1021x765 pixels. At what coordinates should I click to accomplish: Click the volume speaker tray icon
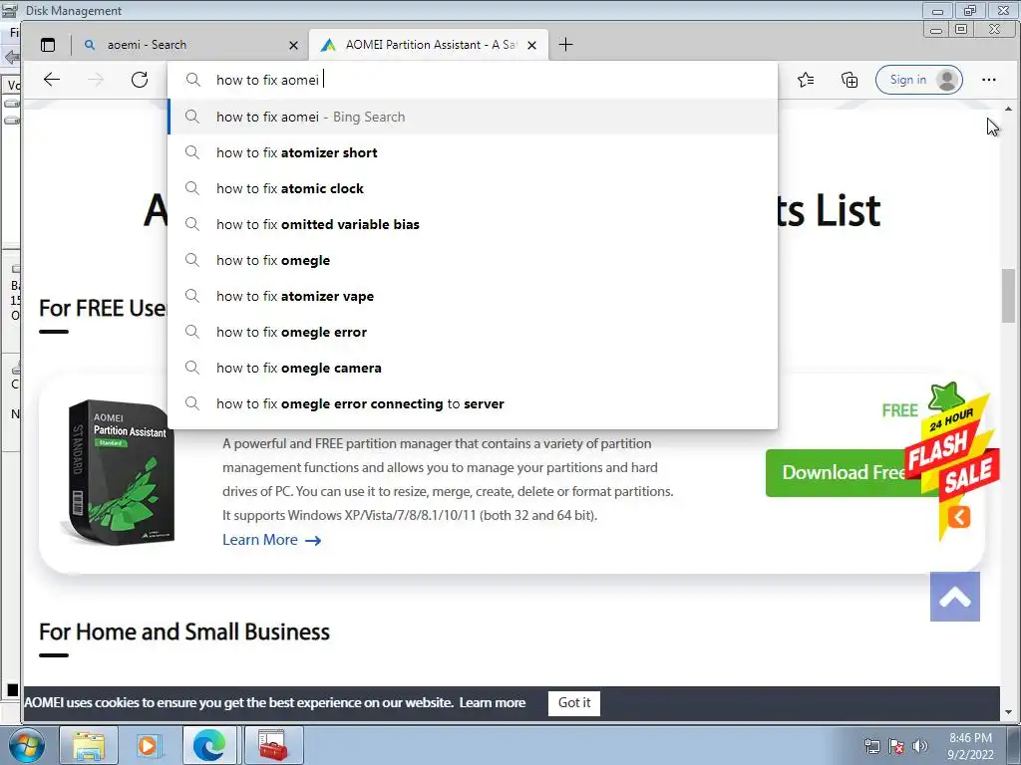pyautogui.click(x=920, y=746)
